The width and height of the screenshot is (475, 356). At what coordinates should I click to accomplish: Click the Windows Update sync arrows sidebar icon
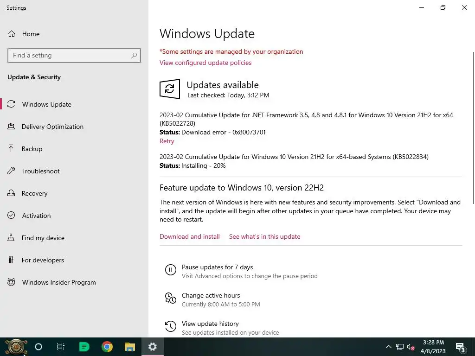pos(11,104)
